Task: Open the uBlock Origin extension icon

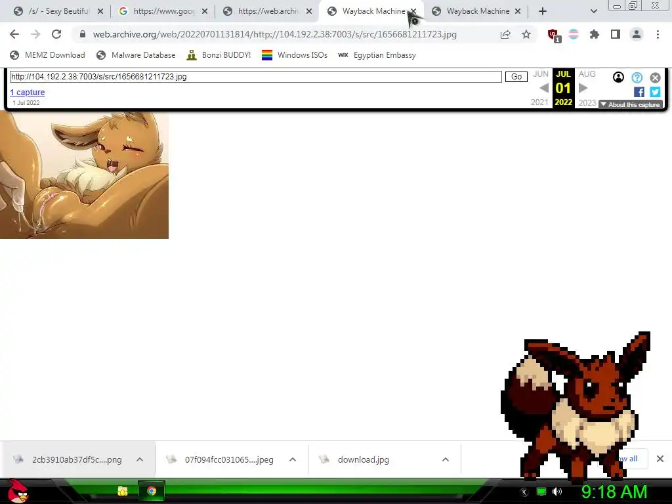Action: [x=554, y=35]
